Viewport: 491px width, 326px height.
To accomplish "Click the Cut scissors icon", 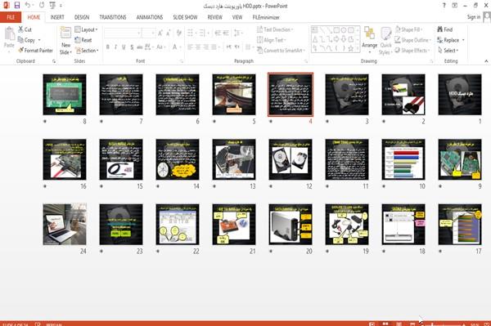I will (x=20, y=29).
